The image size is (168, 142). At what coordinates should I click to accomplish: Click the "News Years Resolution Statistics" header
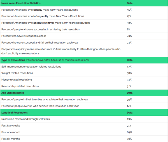click(x=21, y=3)
